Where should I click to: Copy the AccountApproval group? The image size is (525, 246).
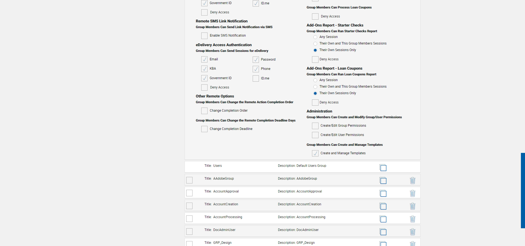coord(383,193)
